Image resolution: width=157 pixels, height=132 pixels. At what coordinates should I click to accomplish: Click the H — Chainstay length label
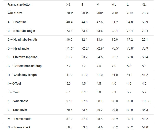(22, 75)
